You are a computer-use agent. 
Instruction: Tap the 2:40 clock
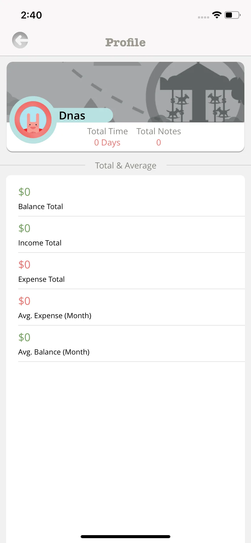(31, 15)
